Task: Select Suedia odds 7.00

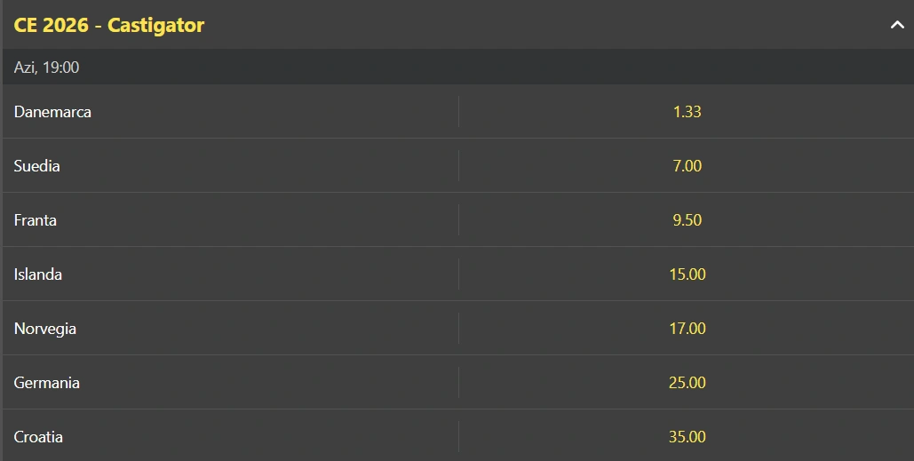Action: 687,166
